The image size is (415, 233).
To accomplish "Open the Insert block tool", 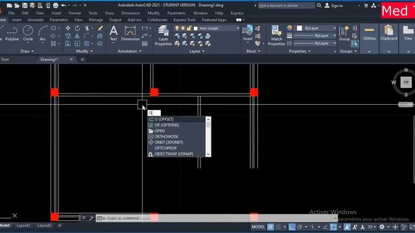I will (x=248, y=33).
